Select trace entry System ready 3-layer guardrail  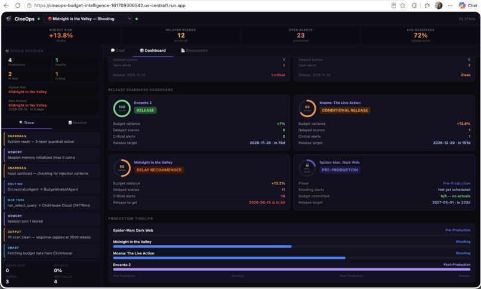(52, 139)
